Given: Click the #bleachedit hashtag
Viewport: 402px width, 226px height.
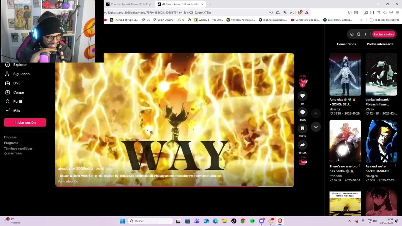Looking at the screenshot, I should click(144, 176).
